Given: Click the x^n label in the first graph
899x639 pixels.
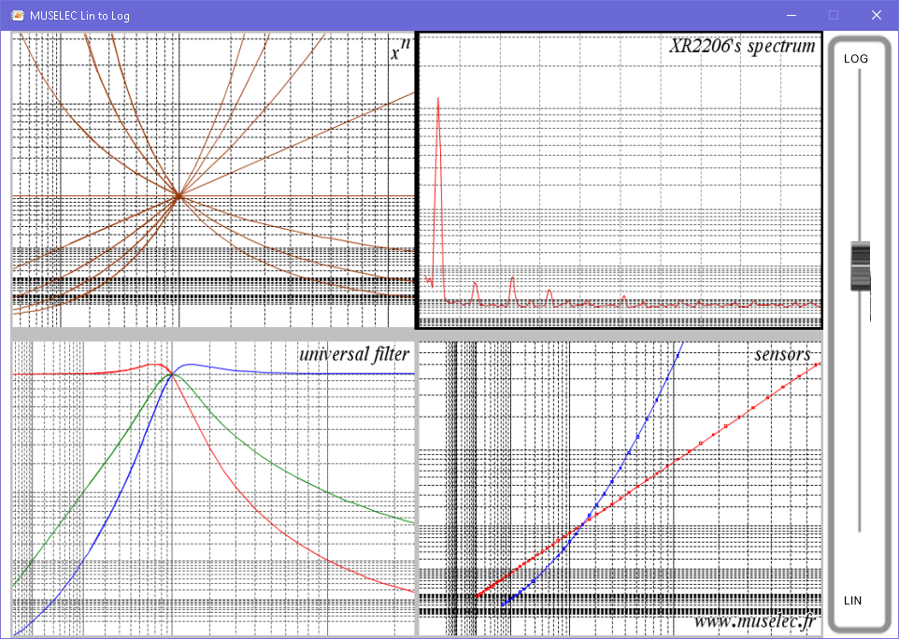Looking at the screenshot, I should (x=400, y=49).
